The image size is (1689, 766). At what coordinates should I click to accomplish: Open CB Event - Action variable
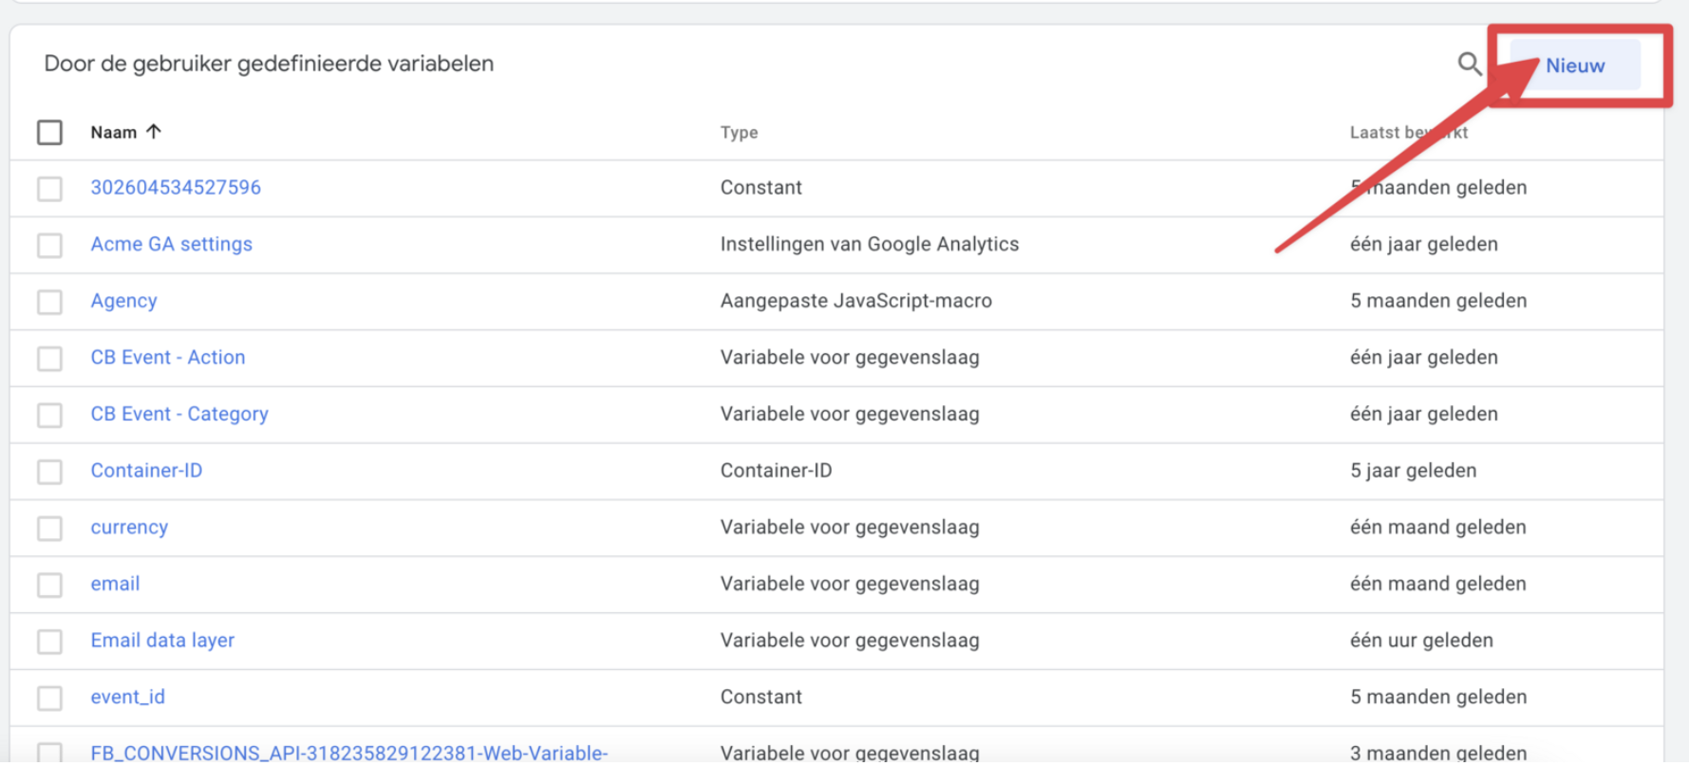coord(167,357)
